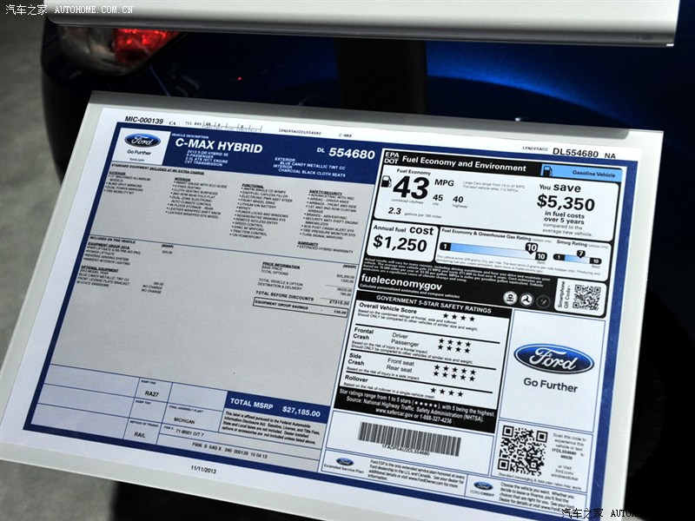Screen dimensions: 695x521
Task: Click the Ford logo in sticker header
Action: click(142, 141)
